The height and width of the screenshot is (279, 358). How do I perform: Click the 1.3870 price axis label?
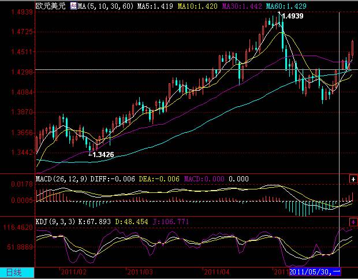22,112
